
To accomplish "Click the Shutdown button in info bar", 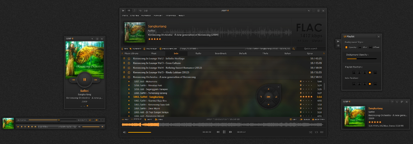I will coord(149,49).
